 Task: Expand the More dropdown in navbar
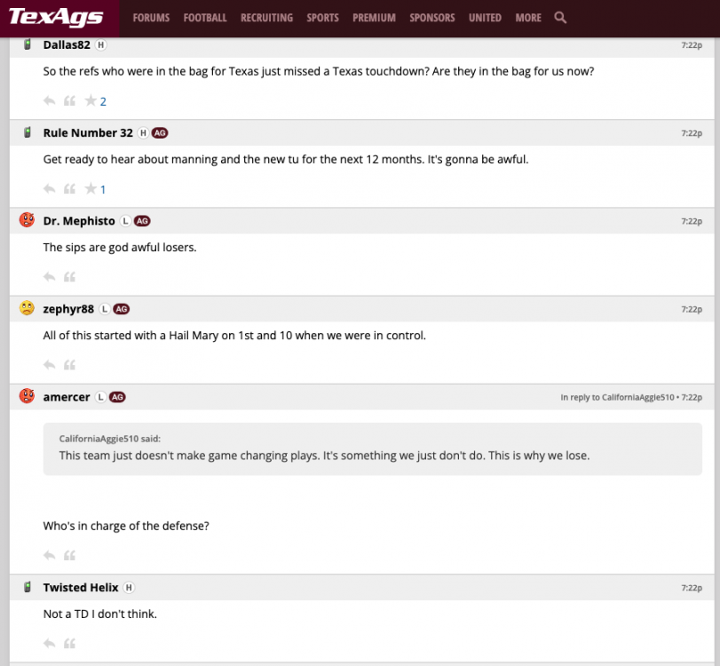coord(528,18)
